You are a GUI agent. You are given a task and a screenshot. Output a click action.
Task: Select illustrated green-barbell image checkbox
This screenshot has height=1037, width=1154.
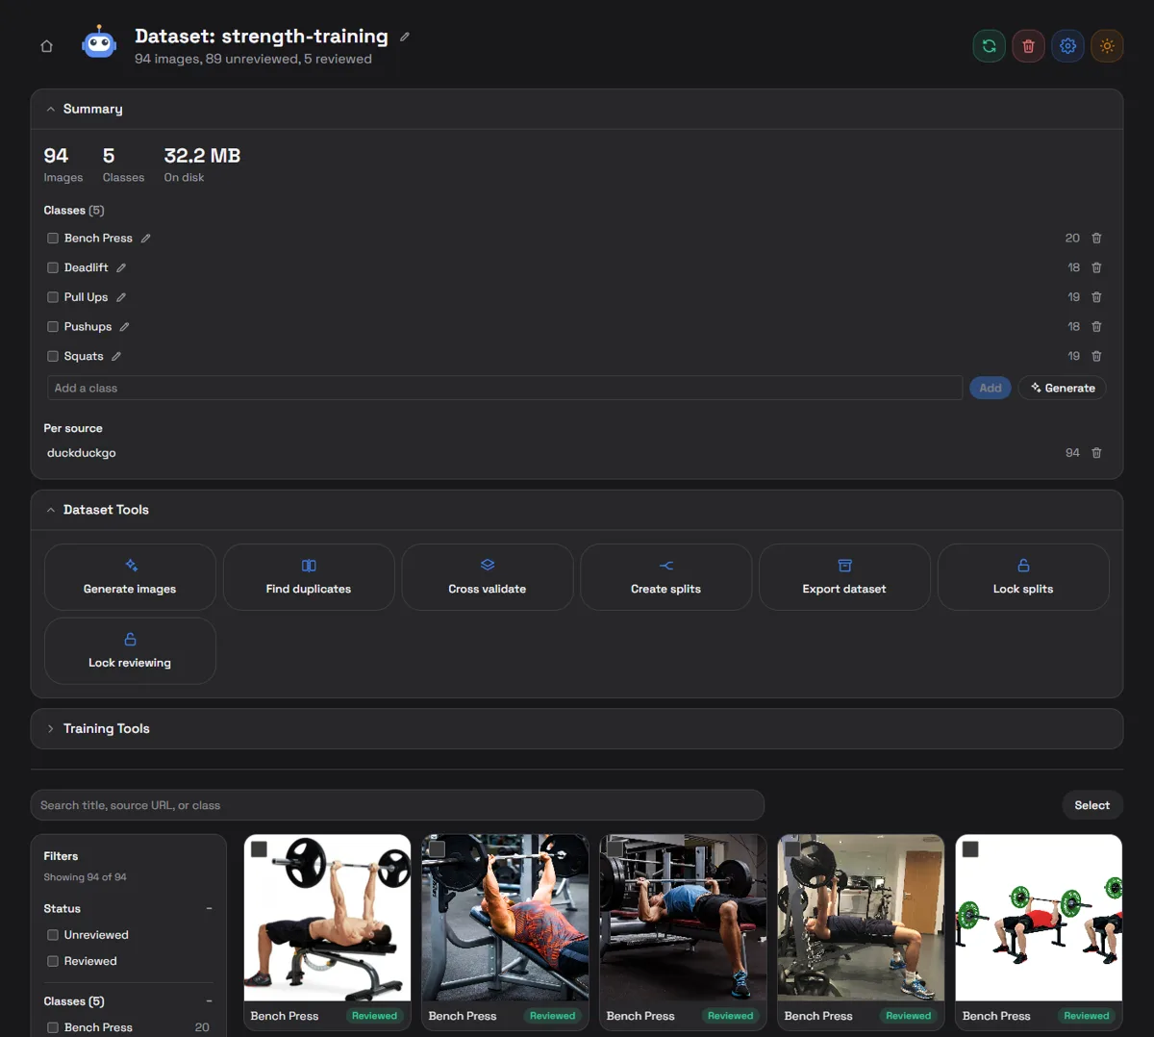pyautogui.click(x=970, y=849)
